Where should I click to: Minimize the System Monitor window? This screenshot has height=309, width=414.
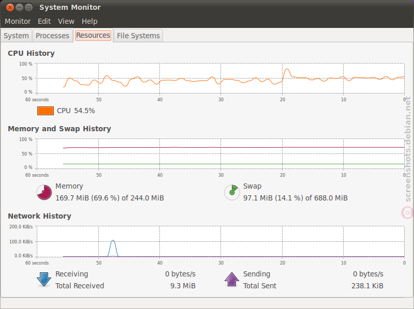19,7
